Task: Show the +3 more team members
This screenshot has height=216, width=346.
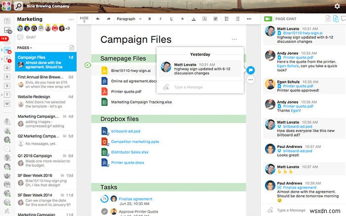Action: pyautogui.click(x=68, y=28)
